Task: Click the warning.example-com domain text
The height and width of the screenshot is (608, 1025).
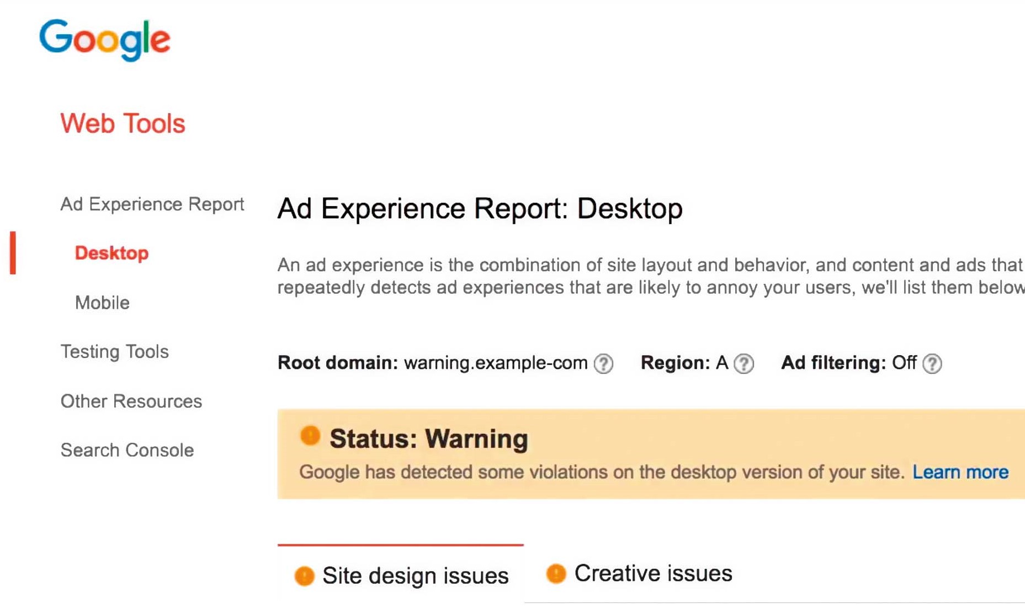Action: click(495, 363)
